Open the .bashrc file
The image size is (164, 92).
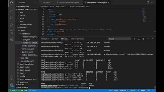click(x=23, y=73)
